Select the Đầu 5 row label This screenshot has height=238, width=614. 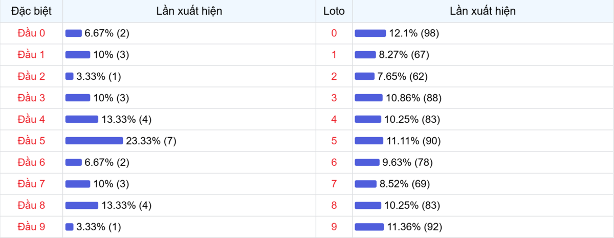31,141
